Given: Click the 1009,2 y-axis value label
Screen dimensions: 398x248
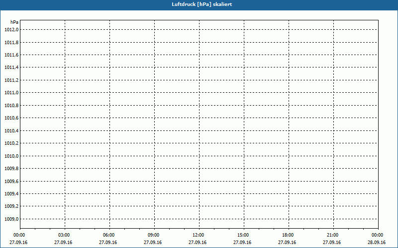Looking at the screenshot, I should click(x=11, y=206).
